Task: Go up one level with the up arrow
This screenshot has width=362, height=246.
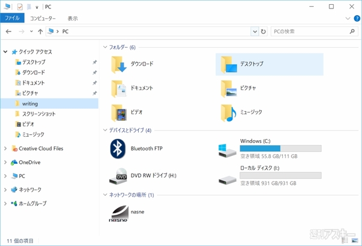Action: coord(40,31)
